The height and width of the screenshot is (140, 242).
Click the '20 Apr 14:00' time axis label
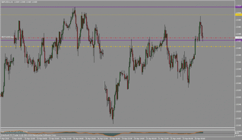pyautogui.click(x=139, y=138)
